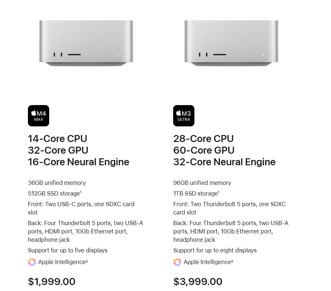Image resolution: width=331 pixels, height=291 pixels.
Task: Click the Apple Intelligence footnote under M3 Ultra
Action: (232, 261)
